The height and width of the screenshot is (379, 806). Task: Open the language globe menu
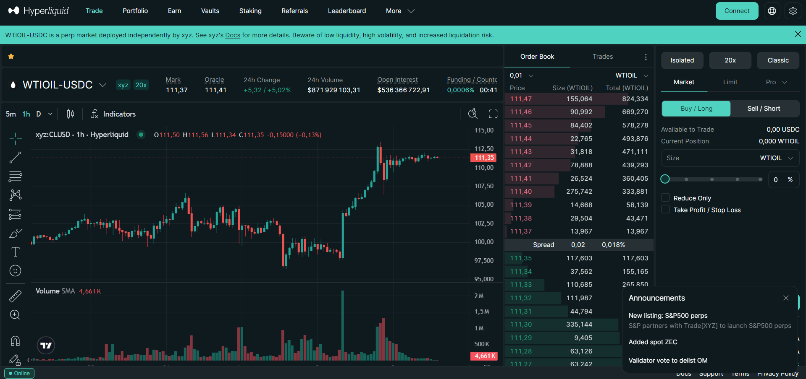772,11
